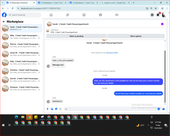170x136 pixels.
Task: Open the account profile picture menu
Action: pyautogui.click(x=164, y=15)
